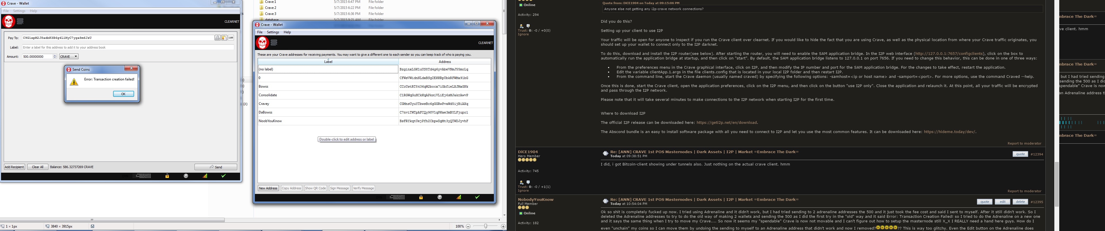This screenshot has width=1105, height=231.
Task: Open the Crave 3 folder in file list
Action: coord(270,14)
